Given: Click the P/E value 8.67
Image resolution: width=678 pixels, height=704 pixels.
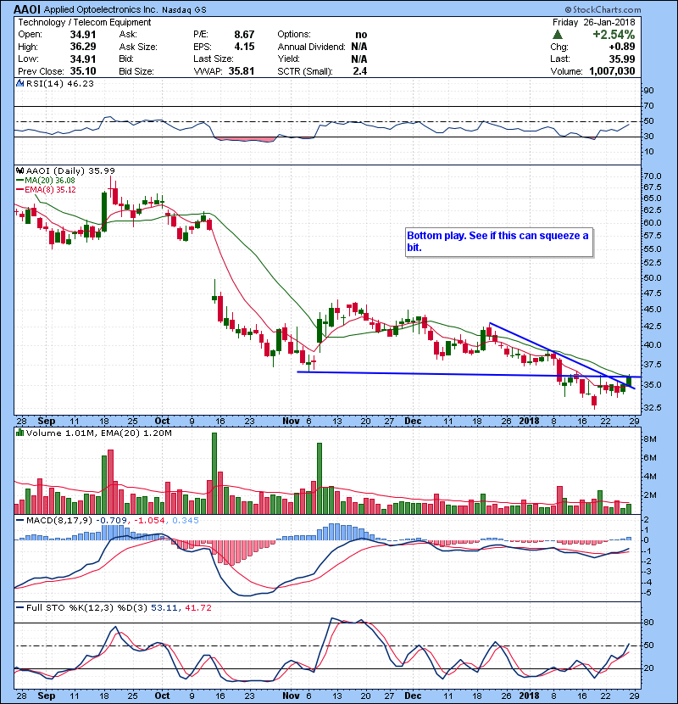Looking at the screenshot, I should tap(244, 35).
